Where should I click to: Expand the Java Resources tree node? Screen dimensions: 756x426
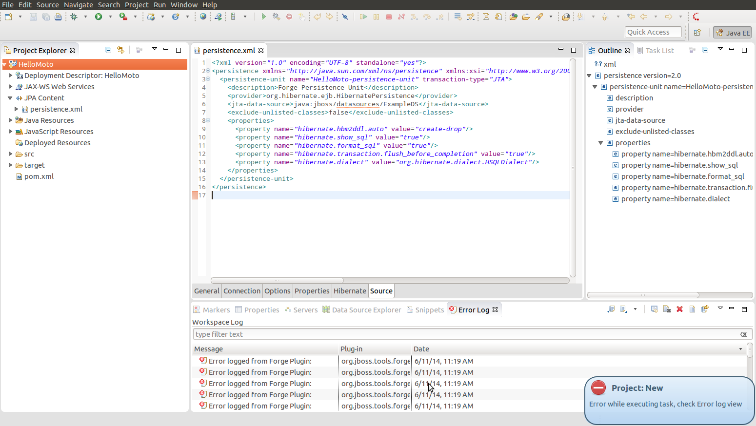coord(10,120)
